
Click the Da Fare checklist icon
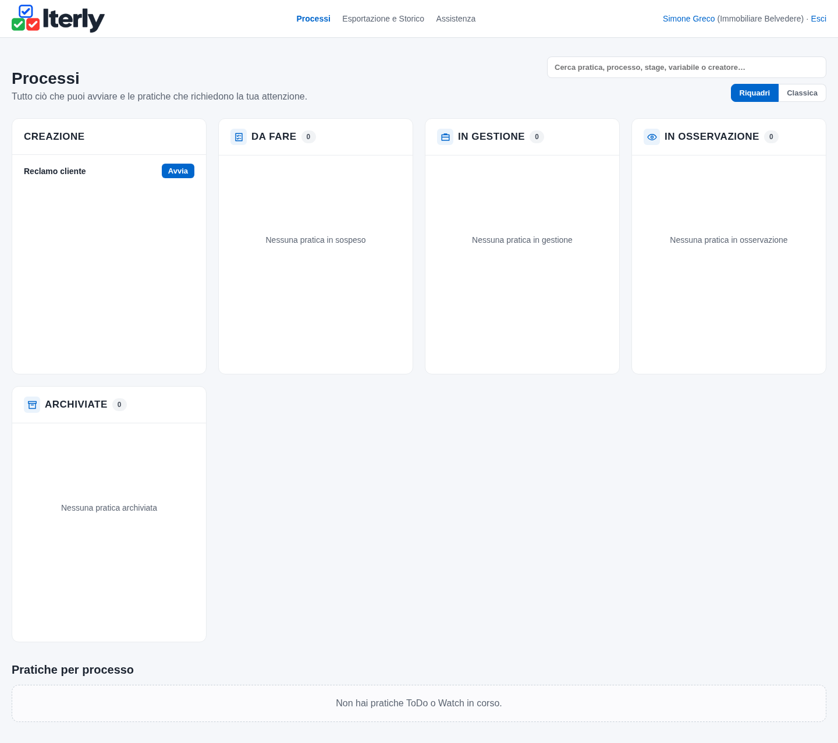239,137
